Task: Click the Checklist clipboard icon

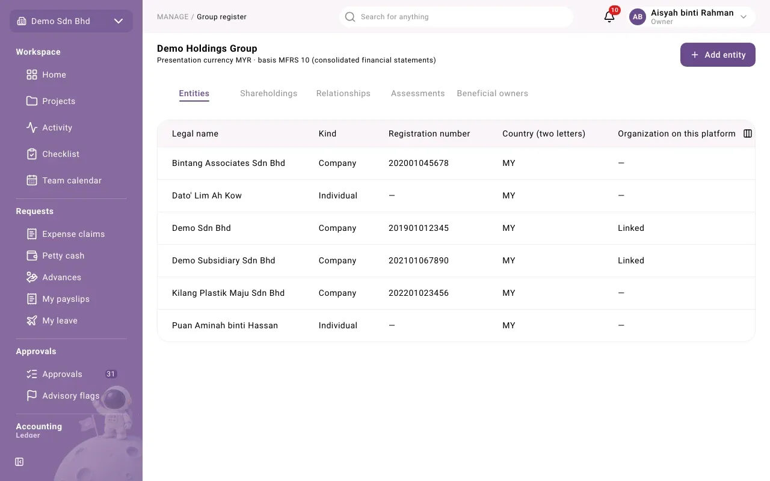Action: tap(32, 154)
